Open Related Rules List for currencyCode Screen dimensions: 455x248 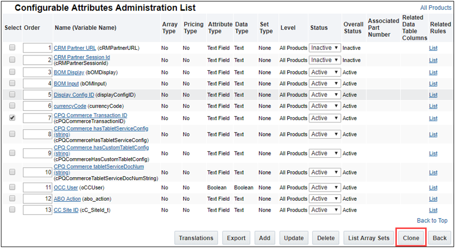click(433, 106)
